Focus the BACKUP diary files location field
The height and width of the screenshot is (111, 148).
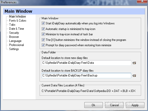click(86, 75)
